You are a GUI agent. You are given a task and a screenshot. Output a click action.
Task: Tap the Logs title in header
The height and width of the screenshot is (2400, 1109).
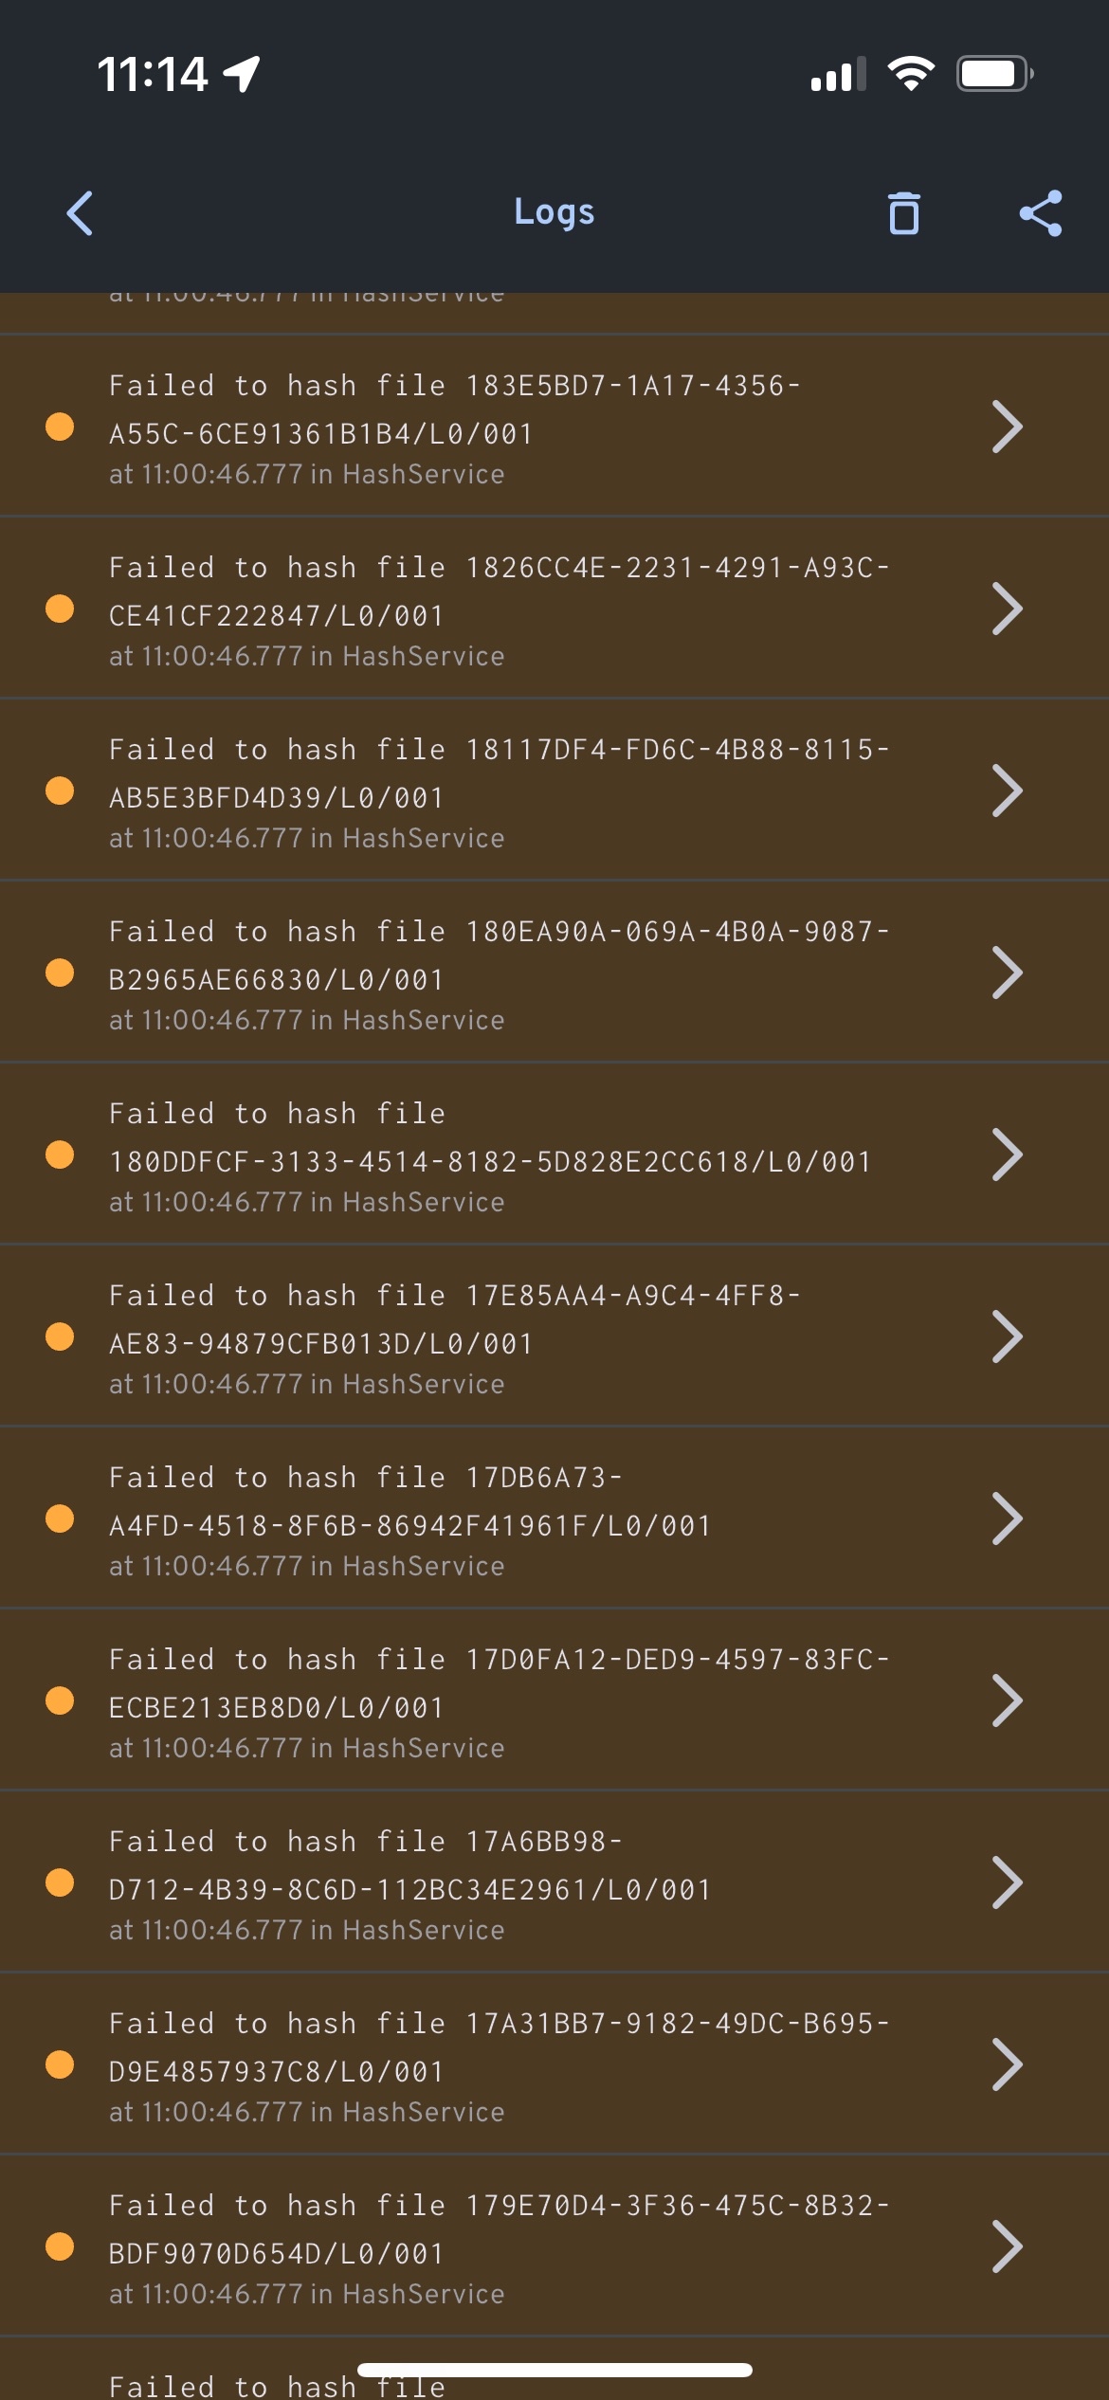(554, 212)
